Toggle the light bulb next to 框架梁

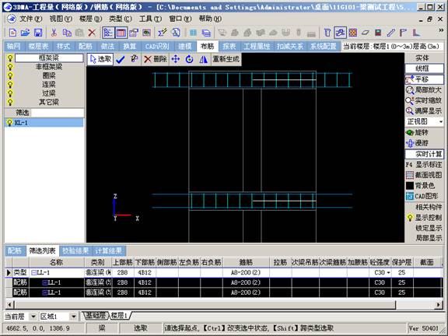click(x=10, y=58)
